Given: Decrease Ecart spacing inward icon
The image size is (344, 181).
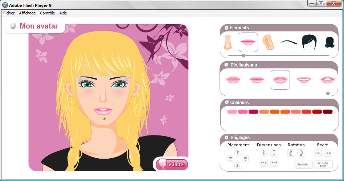Looking at the screenshot, I should pyautogui.click(x=328, y=153).
